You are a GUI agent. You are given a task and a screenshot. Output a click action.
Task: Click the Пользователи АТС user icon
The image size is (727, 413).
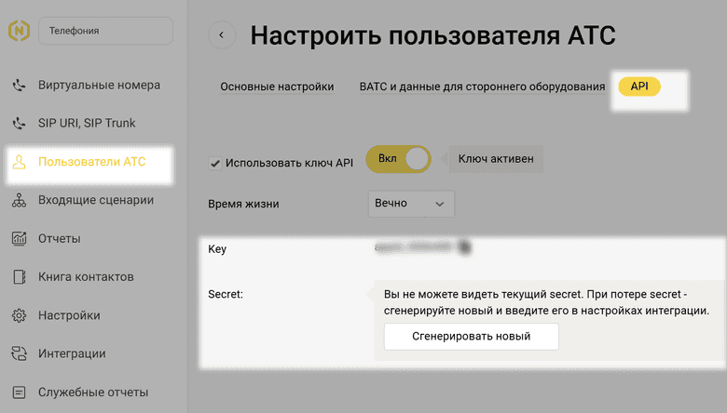point(19,163)
